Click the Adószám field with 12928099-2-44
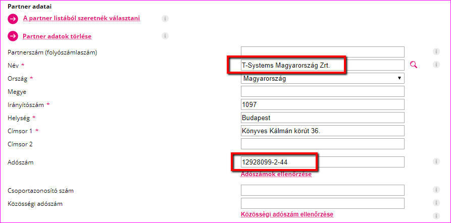451x223 pixels. (x=322, y=162)
